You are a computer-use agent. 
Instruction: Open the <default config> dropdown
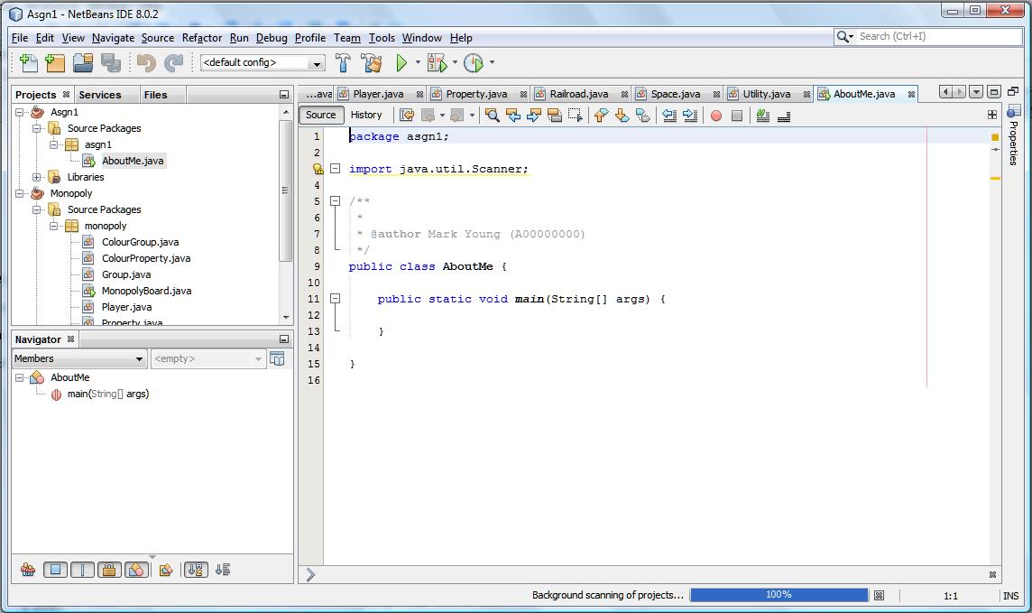tap(318, 62)
